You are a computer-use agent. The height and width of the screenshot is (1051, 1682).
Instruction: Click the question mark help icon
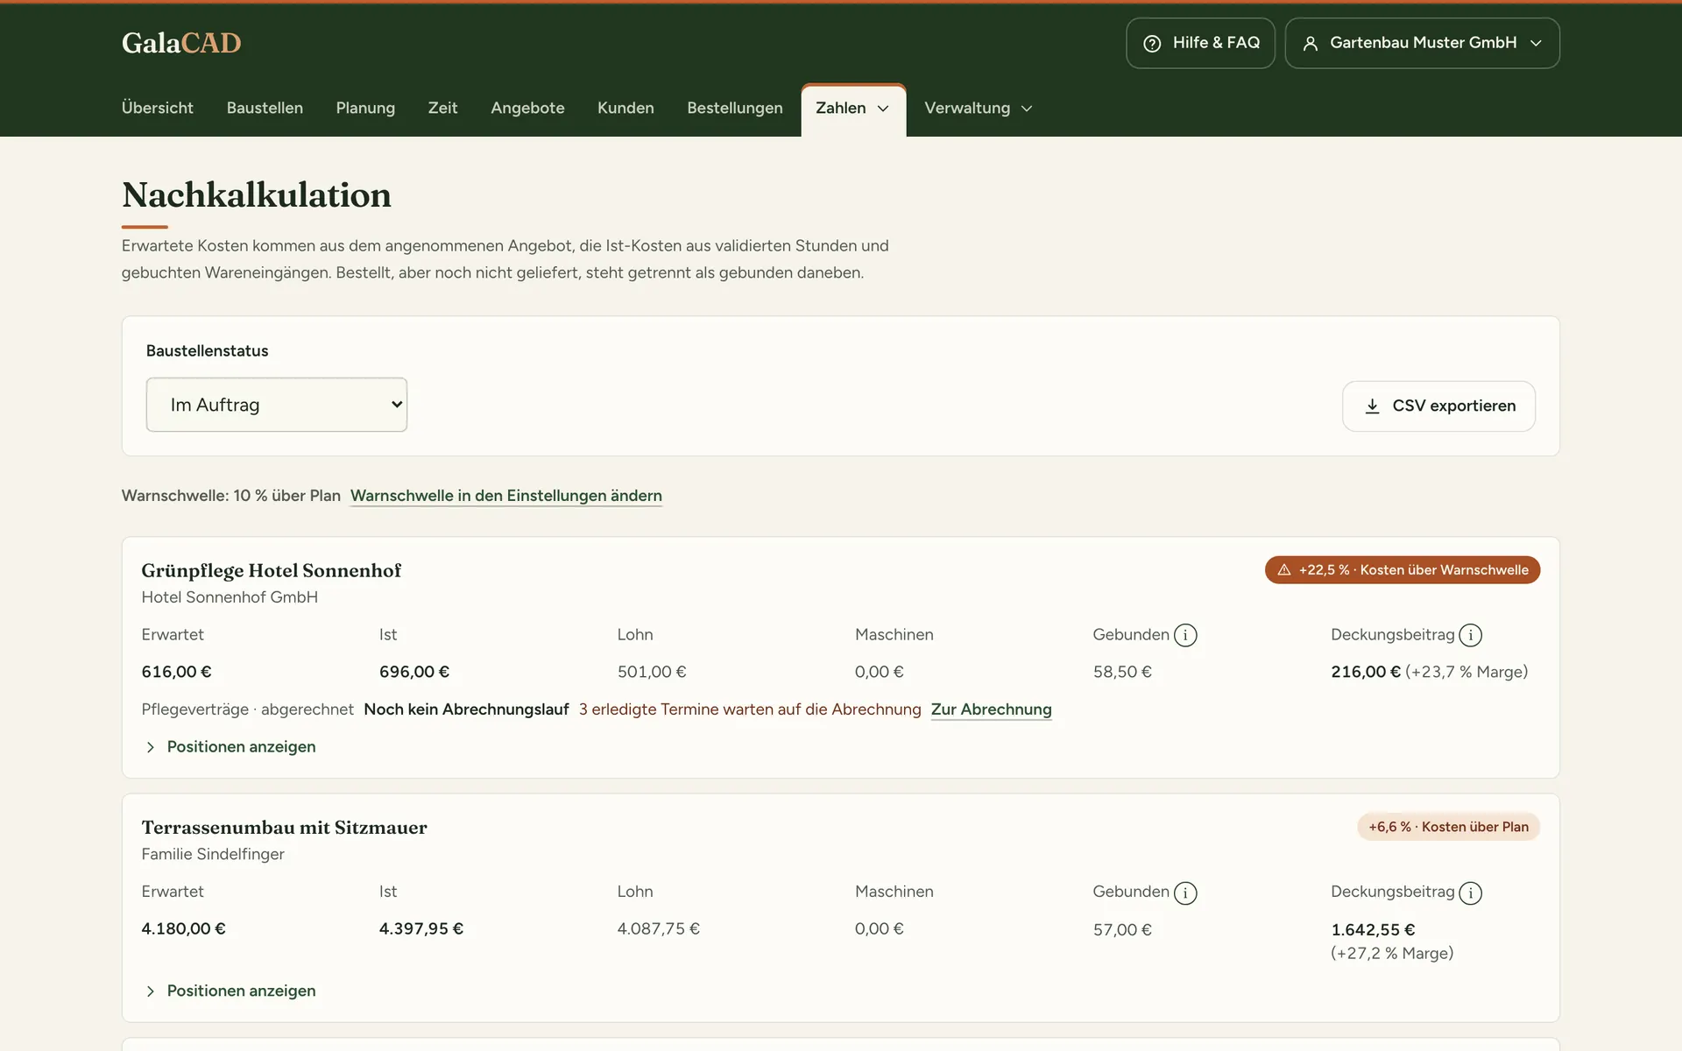click(x=1152, y=43)
